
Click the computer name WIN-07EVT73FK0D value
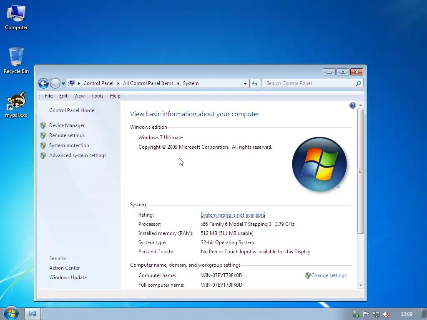(x=221, y=275)
